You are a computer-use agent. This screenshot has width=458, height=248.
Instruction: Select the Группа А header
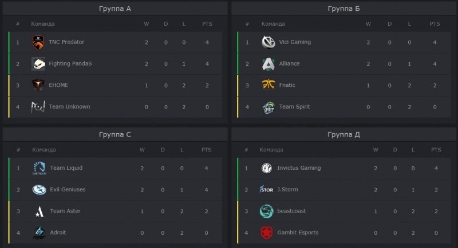115,9
